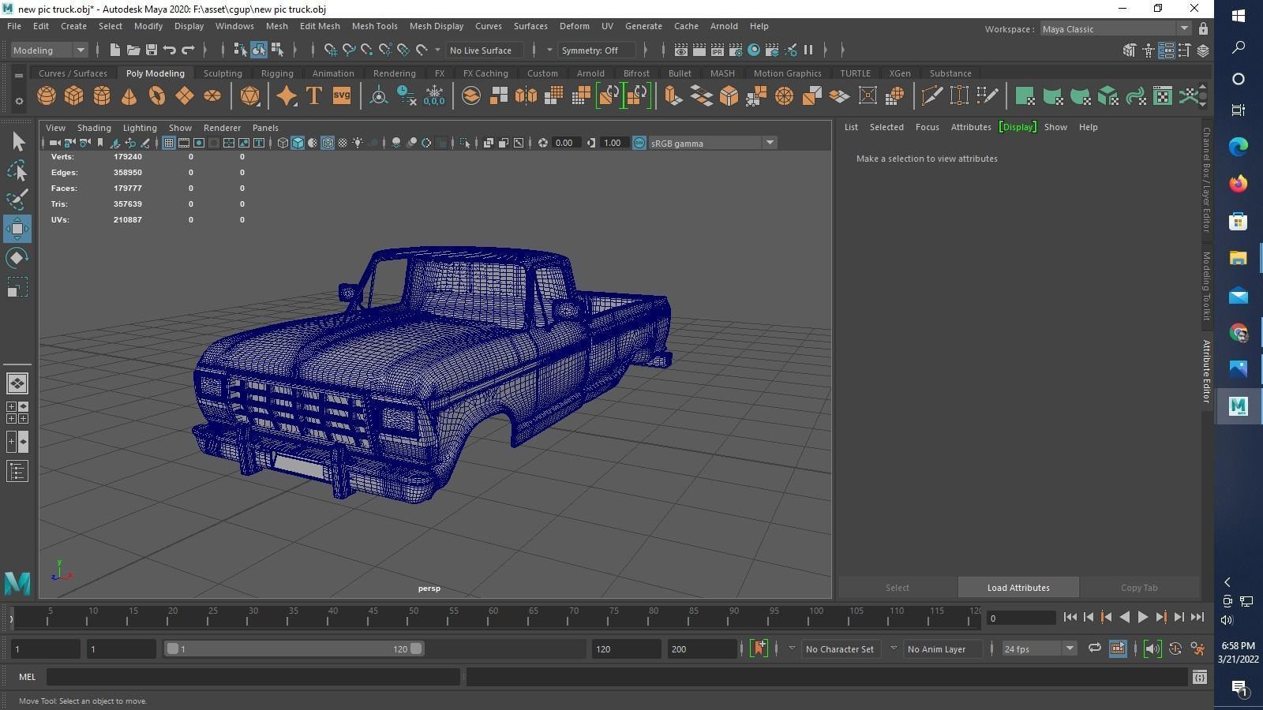Viewport: 1263px width, 710px height.
Task: Switch to the Sculpting shelf tab
Action: [223, 73]
